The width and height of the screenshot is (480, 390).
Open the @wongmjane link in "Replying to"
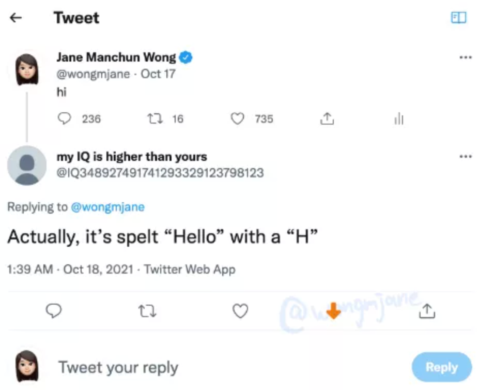(107, 207)
